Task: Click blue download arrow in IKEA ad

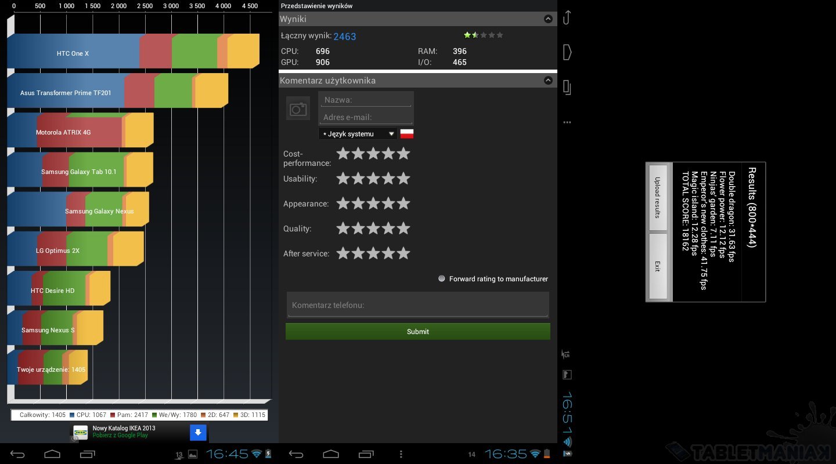Action: (x=198, y=432)
